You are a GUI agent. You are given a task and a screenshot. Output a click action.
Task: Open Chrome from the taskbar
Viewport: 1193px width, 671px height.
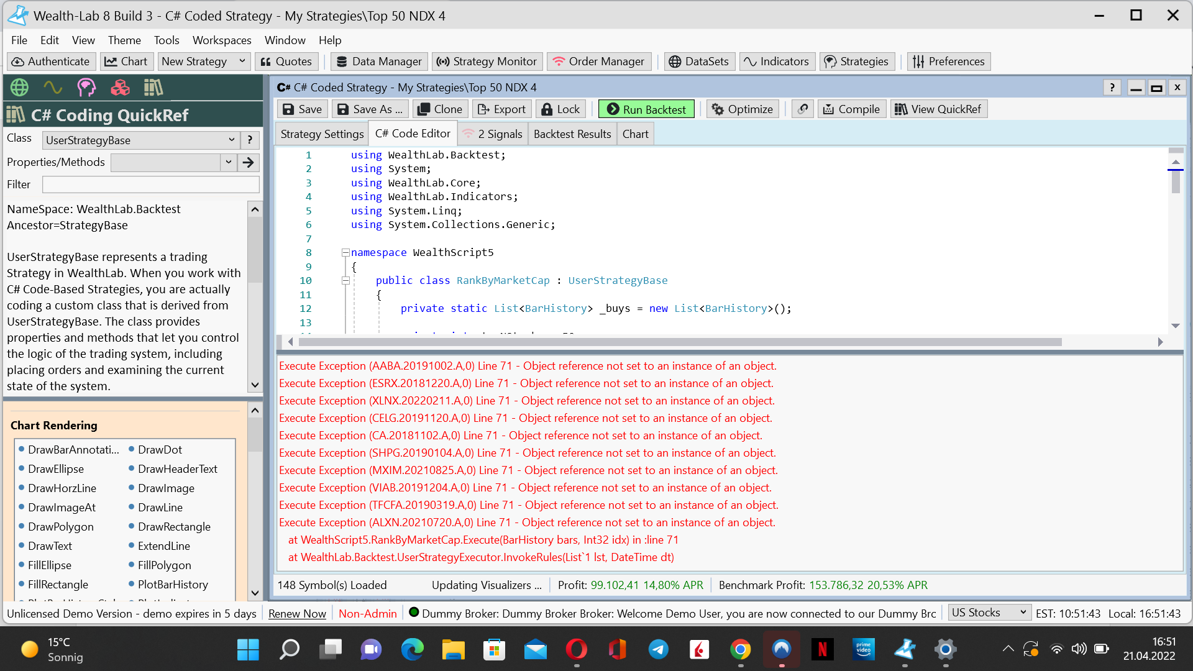point(740,649)
